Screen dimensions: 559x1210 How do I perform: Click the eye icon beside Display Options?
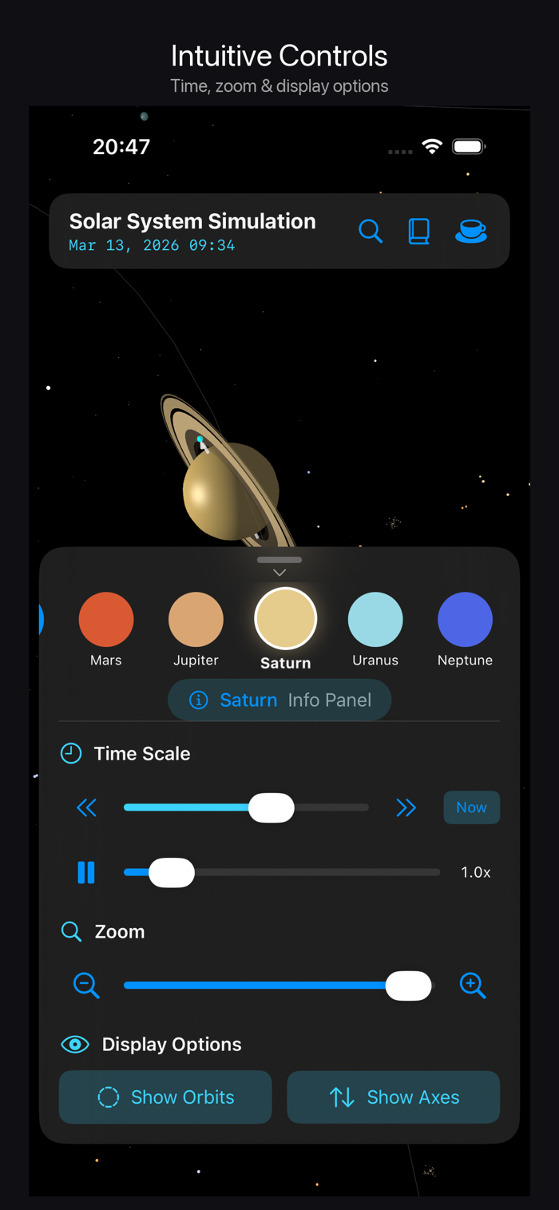75,1045
